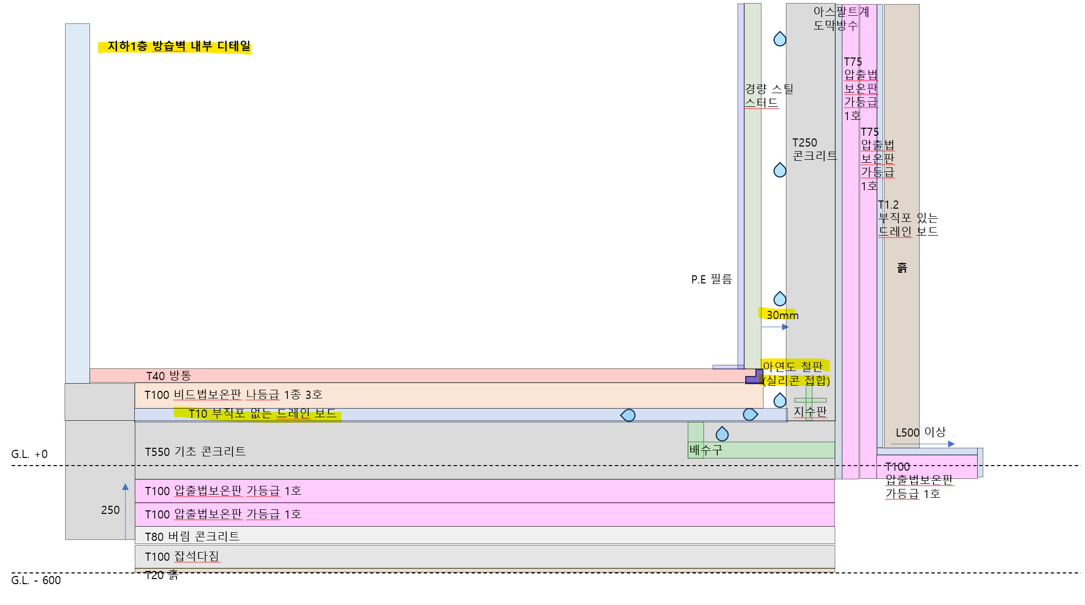This screenshot has width=1085, height=605.
Task: Select the highlighted T10 부직포 없는 드레인 보드 text
Action: pyautogui.click(x=262, y=414)
